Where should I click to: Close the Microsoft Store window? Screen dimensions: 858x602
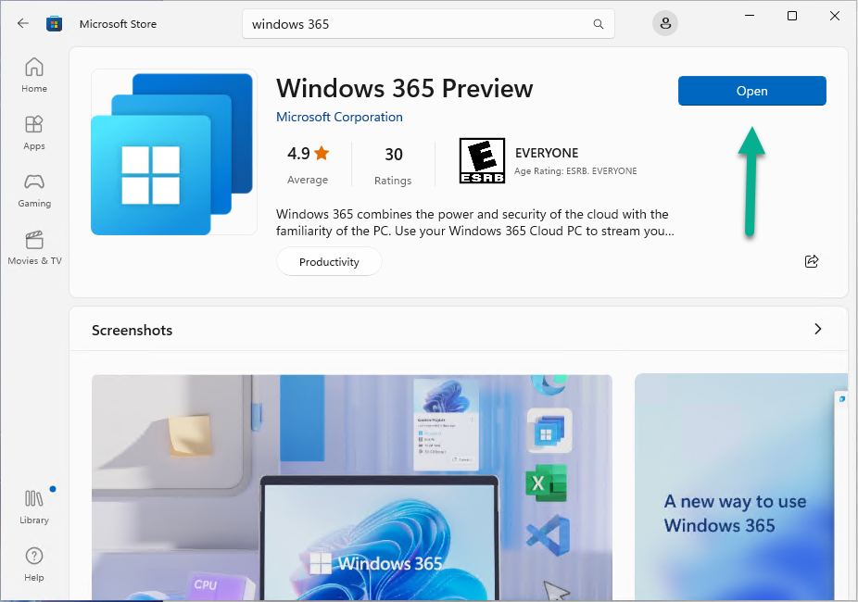(x=835, y=16)
